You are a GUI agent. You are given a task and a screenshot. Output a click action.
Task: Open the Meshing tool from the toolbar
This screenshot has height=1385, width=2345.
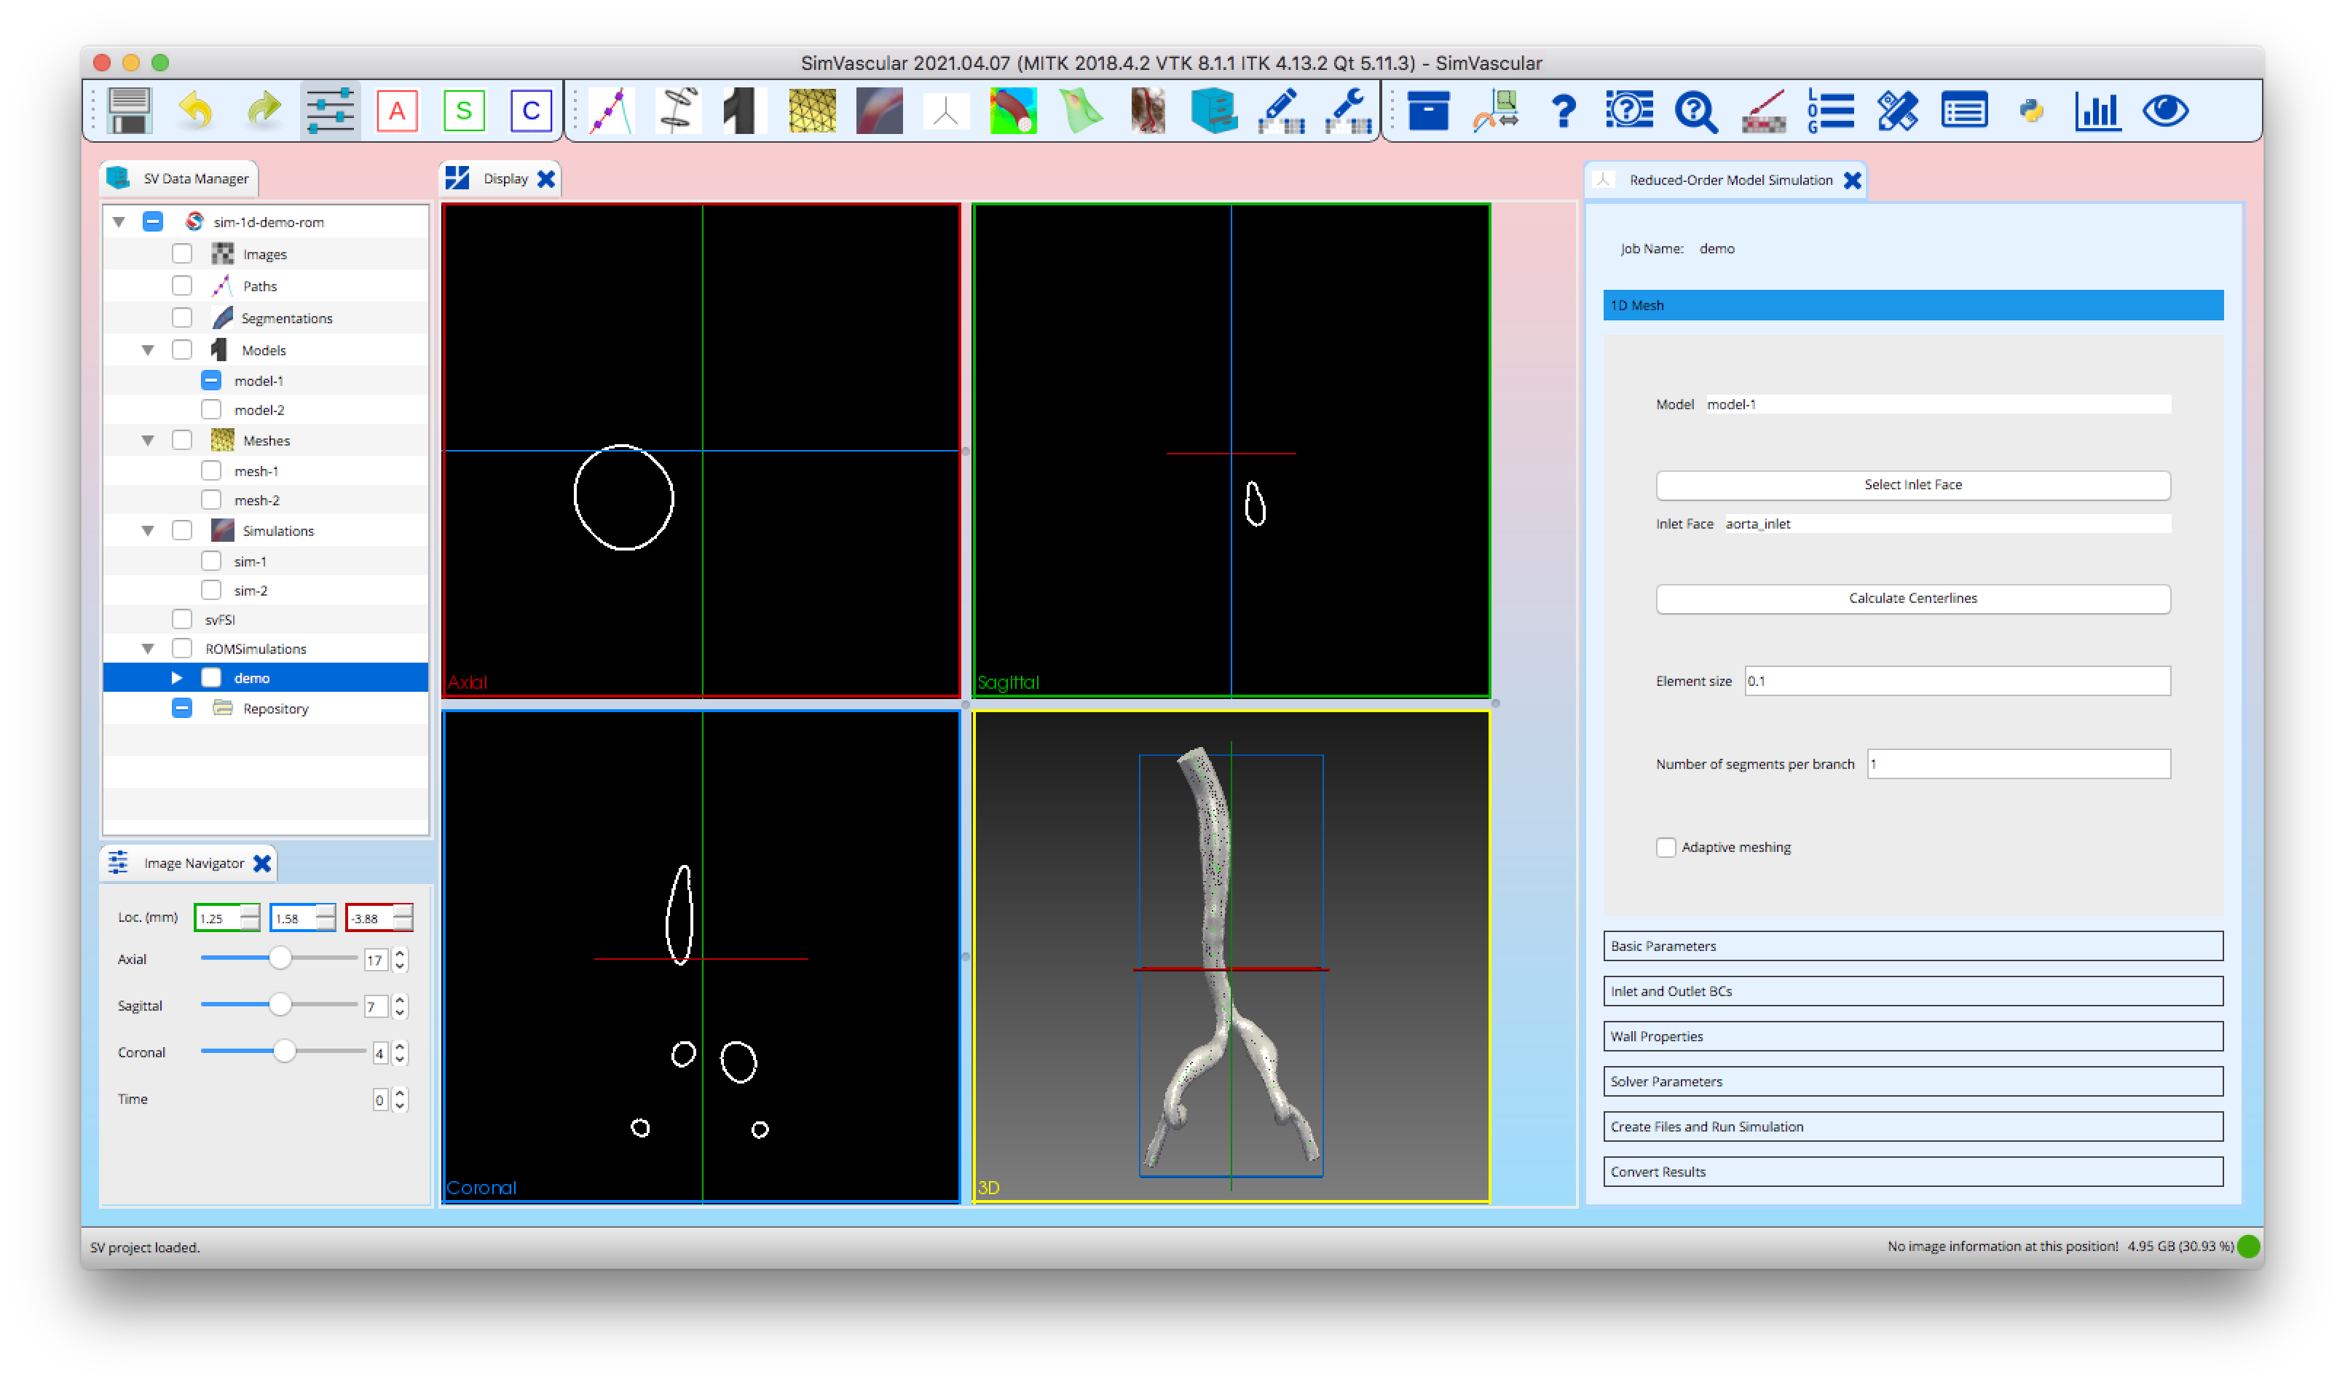(812, 110)
